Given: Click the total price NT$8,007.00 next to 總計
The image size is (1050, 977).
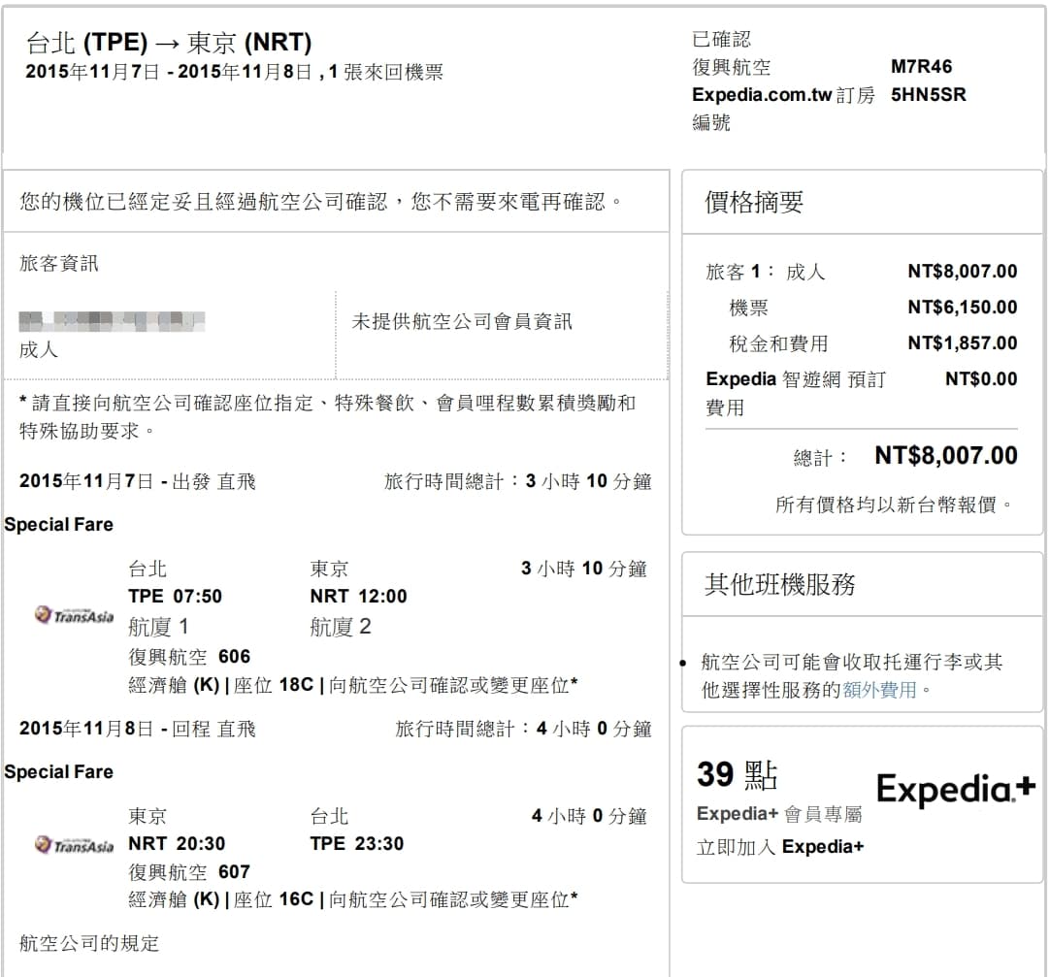Looking at the screenshot, I should tap(945, 456).
